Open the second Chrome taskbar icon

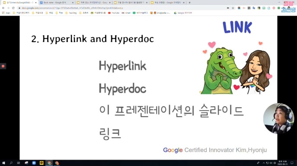click(57, 163)
